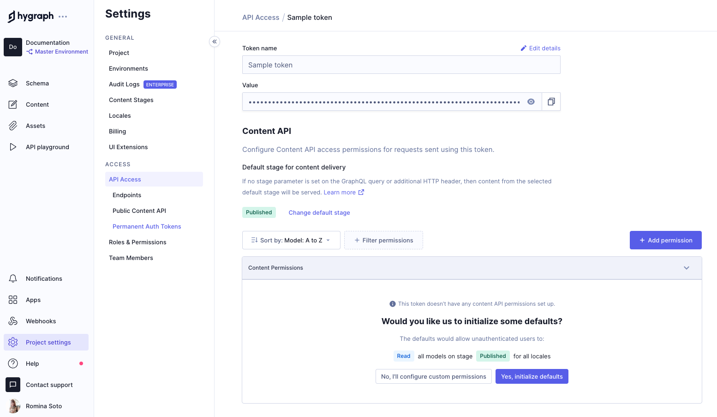Click Change default stage link

319,212
